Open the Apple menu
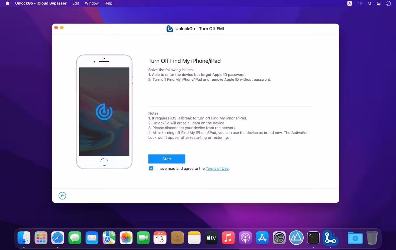Screen dimensions: 396x250 [8, 3]
